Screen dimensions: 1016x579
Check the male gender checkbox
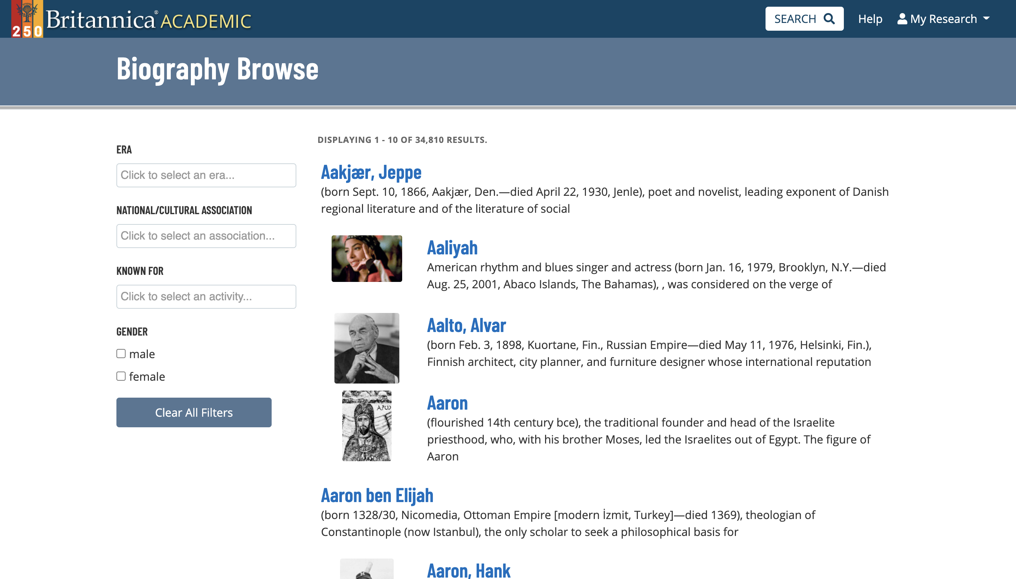pos(121,354)
